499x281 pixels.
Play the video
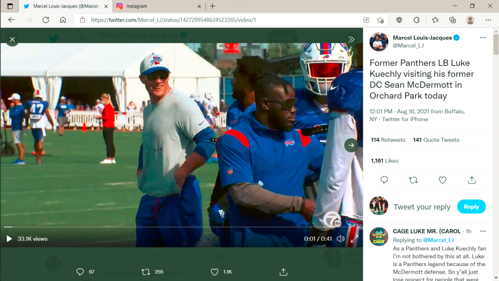9,239
